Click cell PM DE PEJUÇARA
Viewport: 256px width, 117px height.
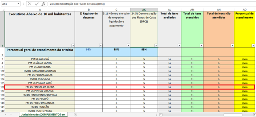point(40,79)
